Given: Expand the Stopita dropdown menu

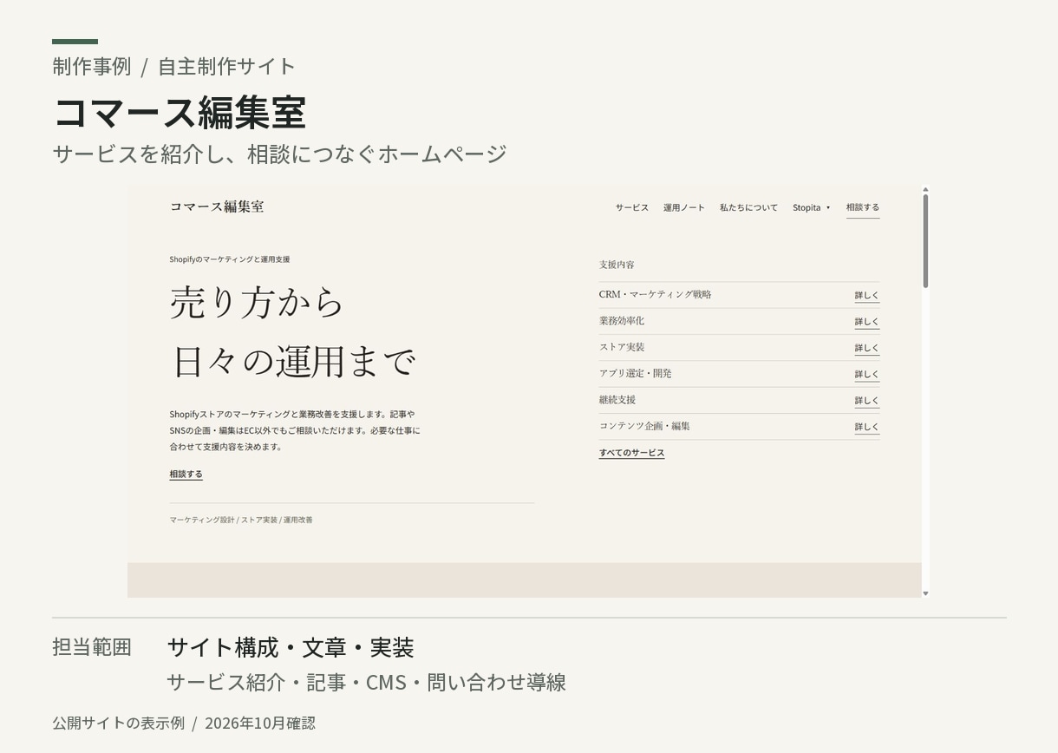Looking at the screenshot, I should tap(811, 207).
